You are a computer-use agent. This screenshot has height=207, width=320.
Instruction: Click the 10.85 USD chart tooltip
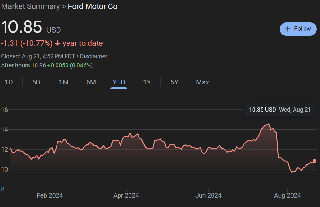pyautogui.click(x=280, y=110)
